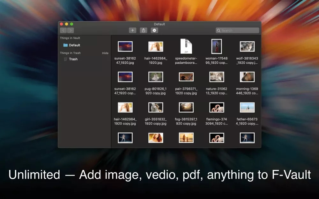Select the hair-1462984_1920 copy.jpg thumbnail
This screenshot has height=199, width=319.
tap(125, 107)
